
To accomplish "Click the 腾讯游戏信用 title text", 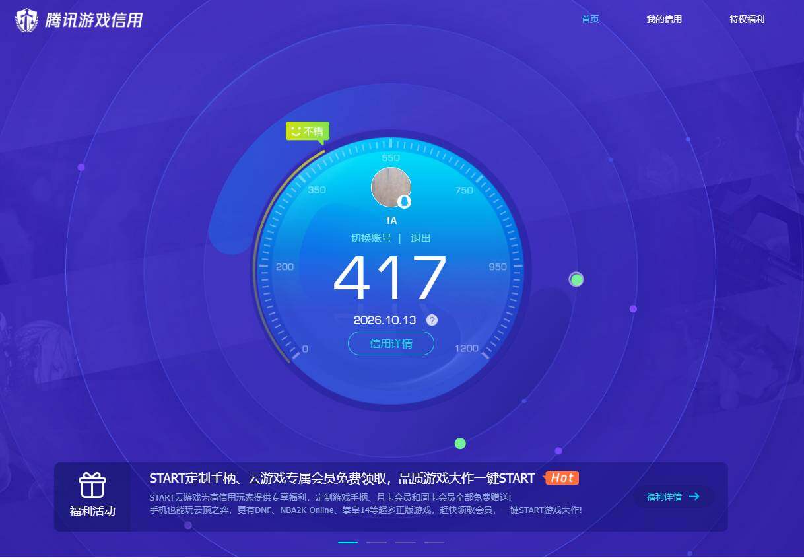I will [94, 20].
